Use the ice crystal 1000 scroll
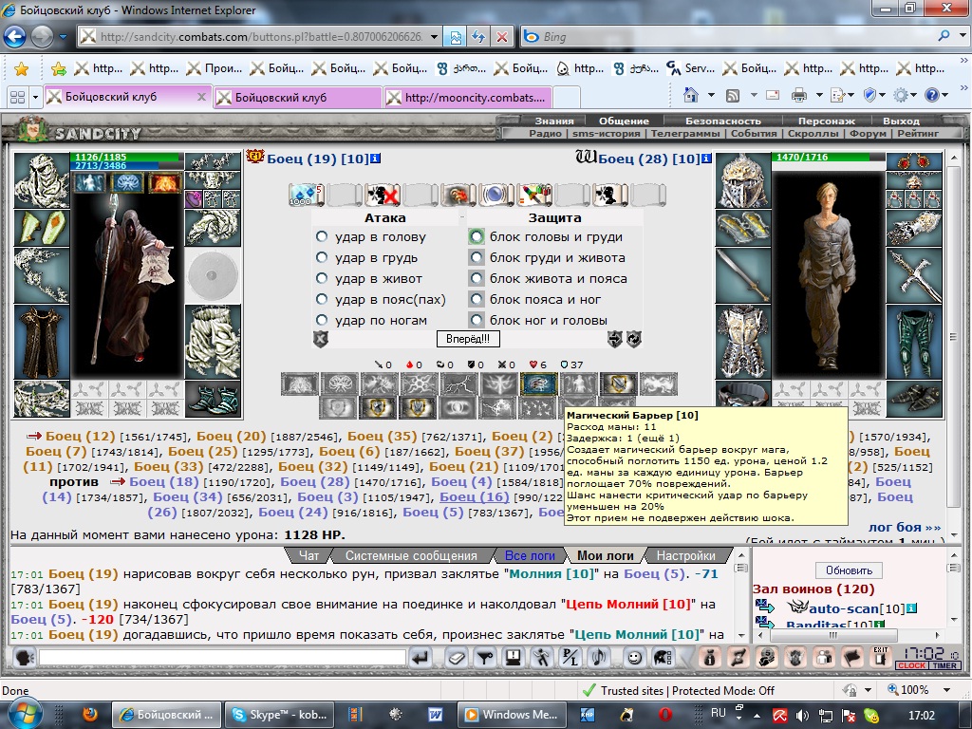This screenshot has height=729, width=972. 305,194
